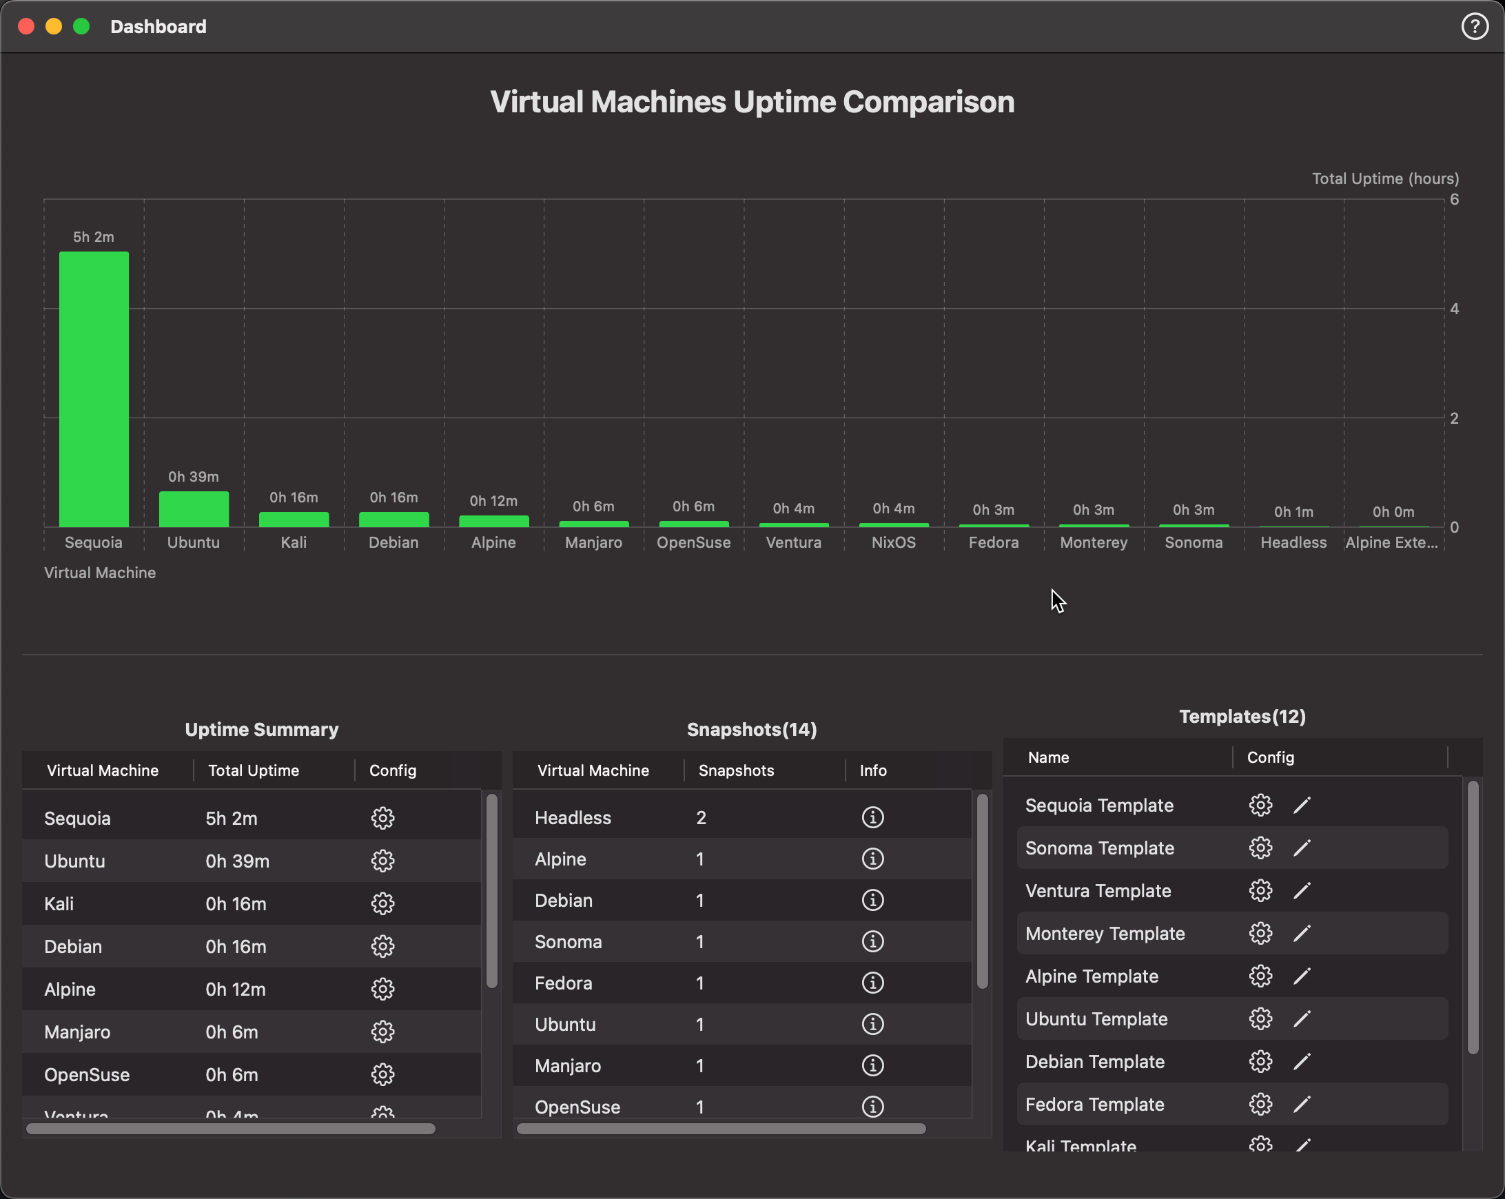This screenshot has height=1199, width=1505.
Task: Edit Fedora Template using pencil icon
Action: point(1302,1104)
